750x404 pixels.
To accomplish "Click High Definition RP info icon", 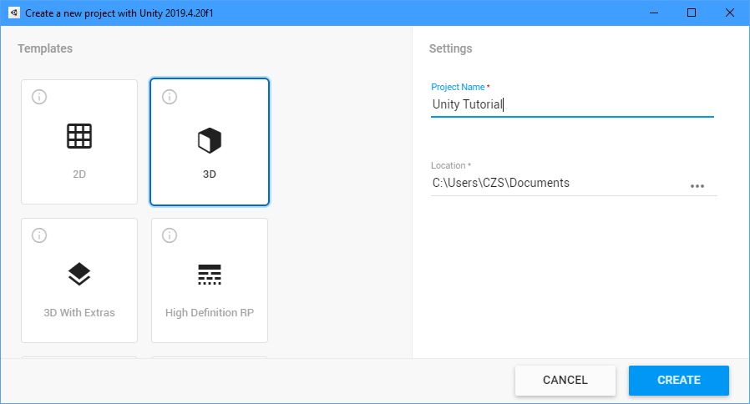I will (x=170, y=235).
